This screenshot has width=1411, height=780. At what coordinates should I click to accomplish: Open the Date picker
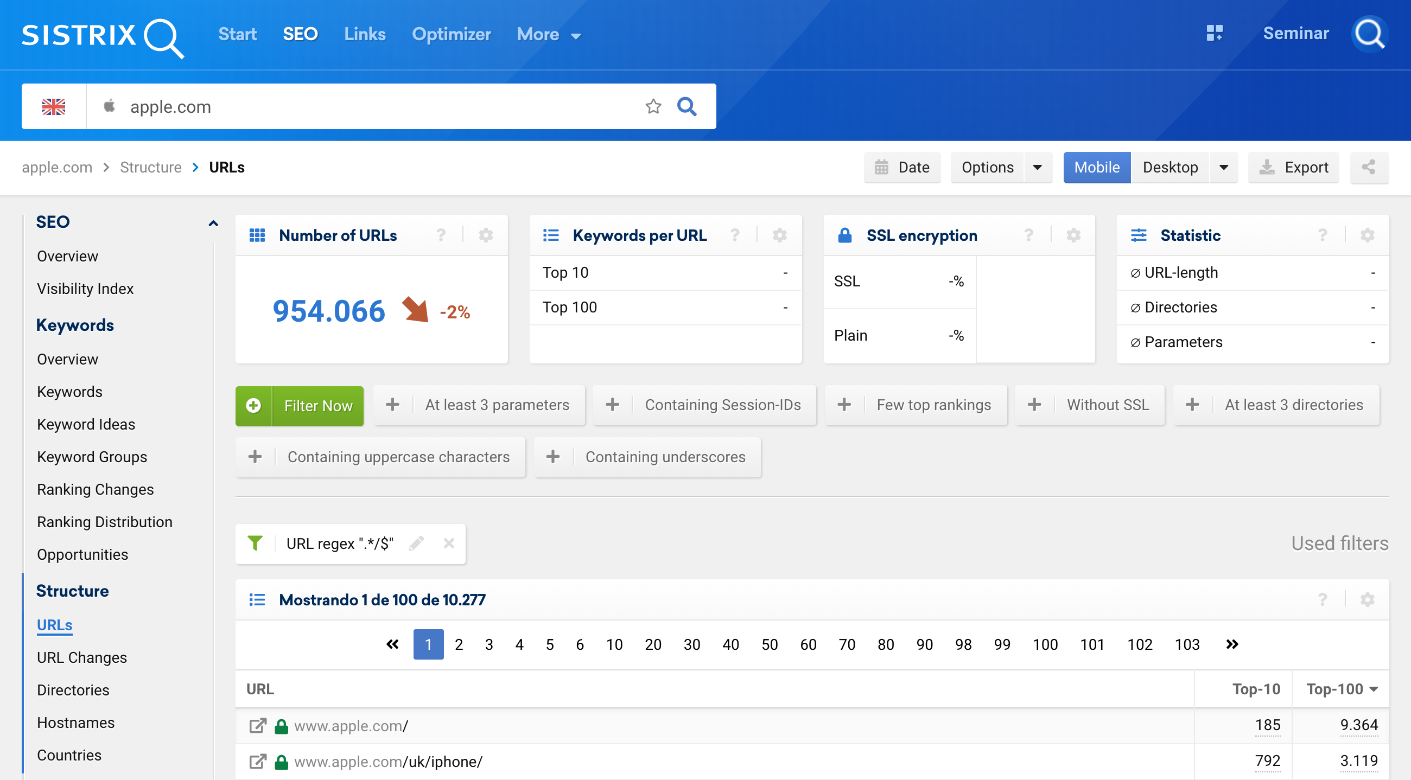[902, 168]
